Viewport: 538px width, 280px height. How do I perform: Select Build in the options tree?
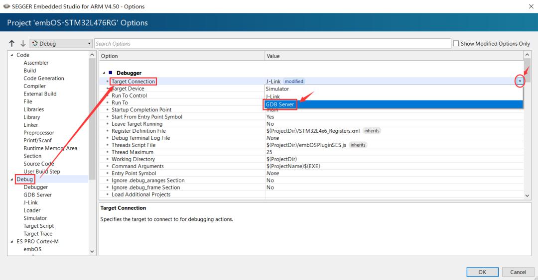[x=29, y=70]
